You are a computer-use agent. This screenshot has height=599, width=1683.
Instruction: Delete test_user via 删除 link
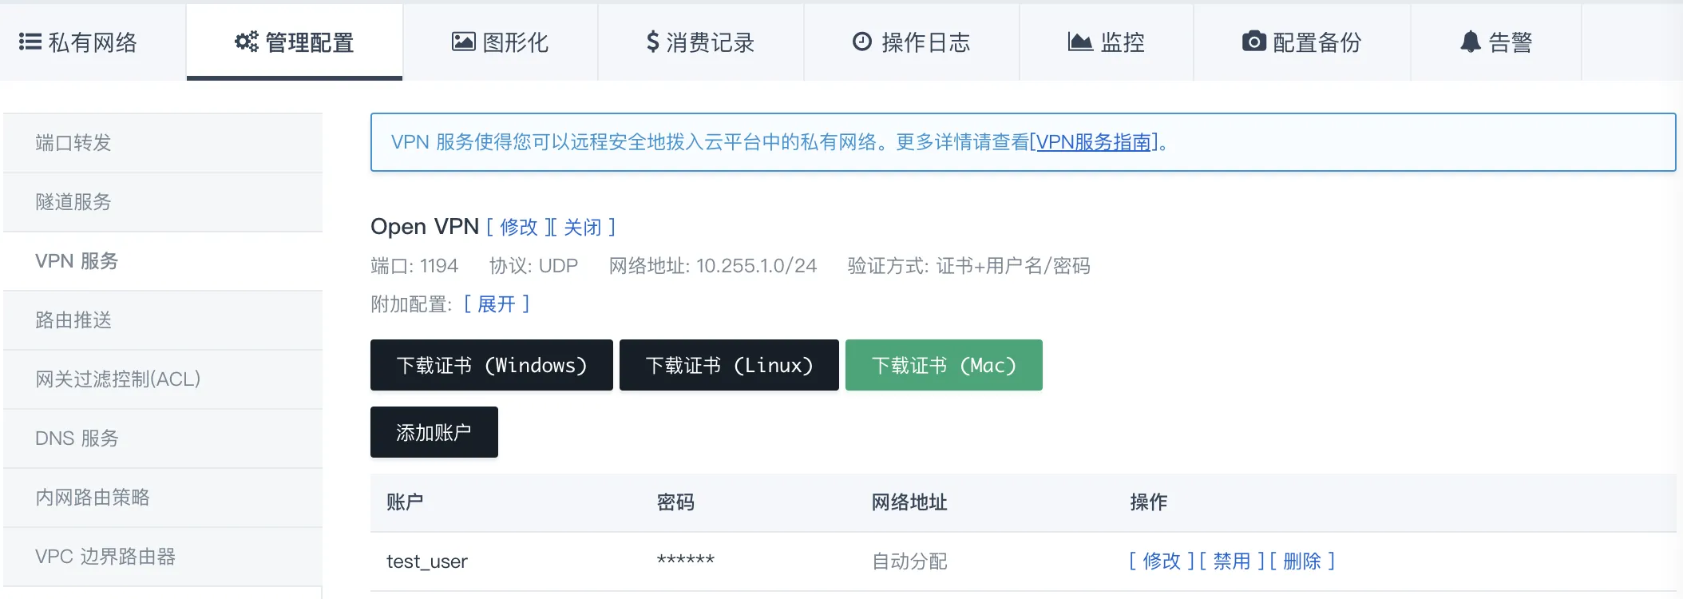1304,561
